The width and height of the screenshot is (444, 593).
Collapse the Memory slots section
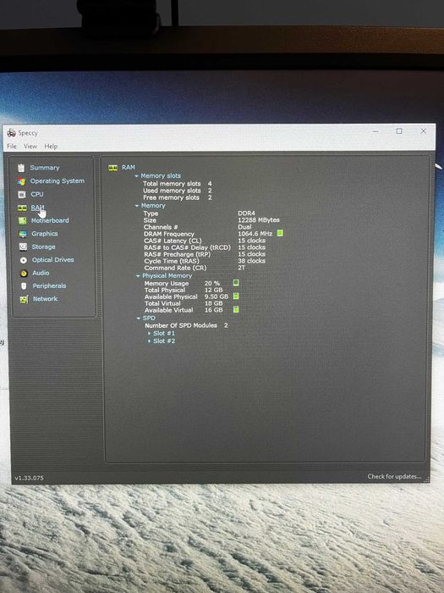137,176
